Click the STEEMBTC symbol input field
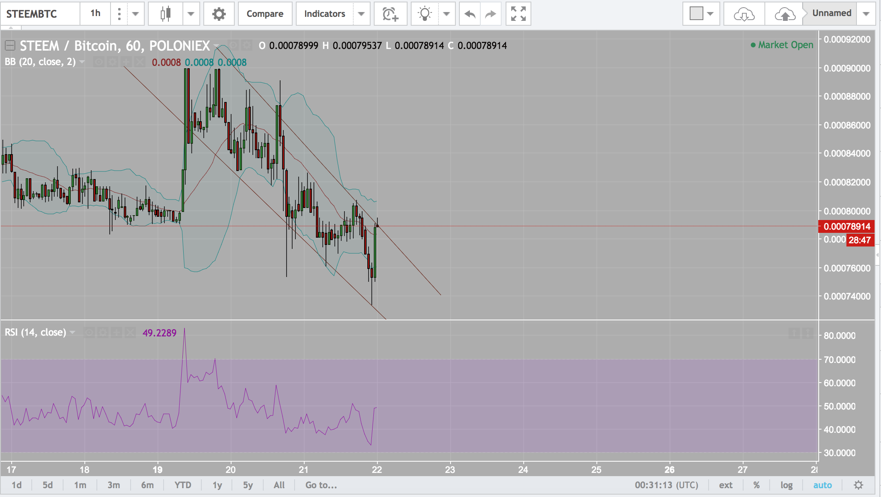 coord(39,14)
